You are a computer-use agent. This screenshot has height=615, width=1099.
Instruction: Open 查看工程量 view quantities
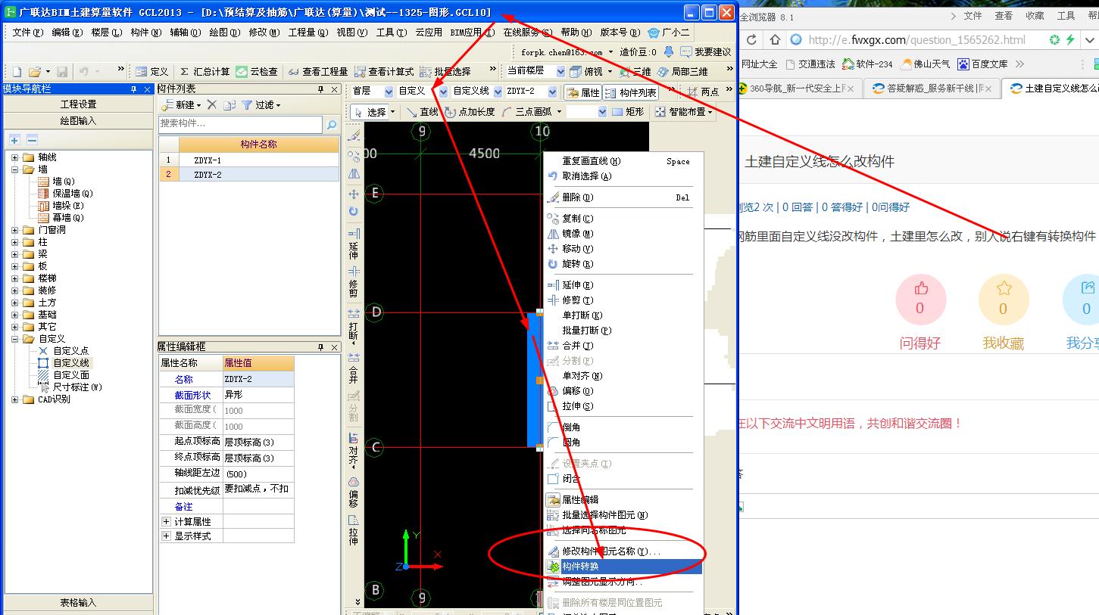[317, 72]
